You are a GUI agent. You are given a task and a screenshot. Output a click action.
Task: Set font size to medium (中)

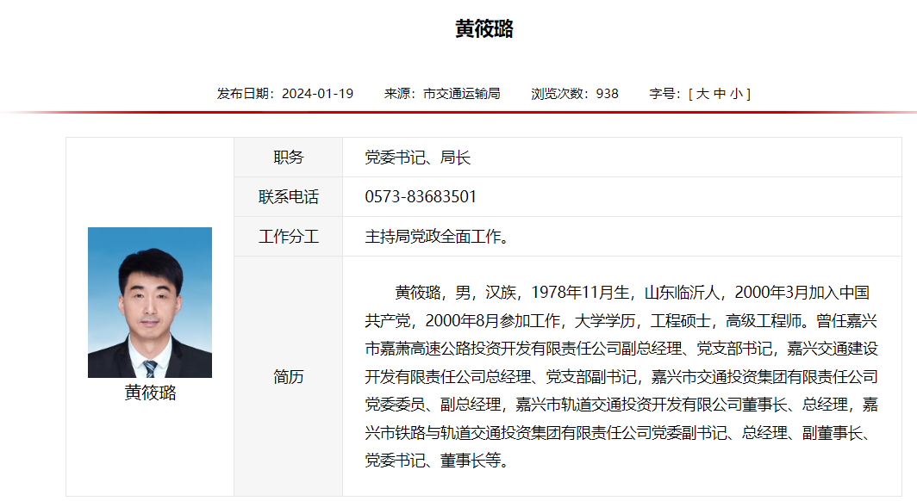point(720,94)
